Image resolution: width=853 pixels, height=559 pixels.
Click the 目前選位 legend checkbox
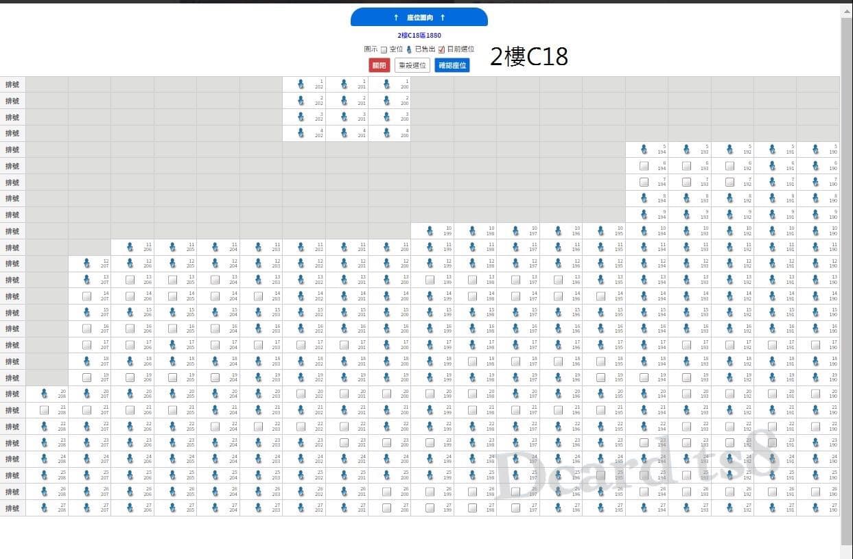(441, 49)
